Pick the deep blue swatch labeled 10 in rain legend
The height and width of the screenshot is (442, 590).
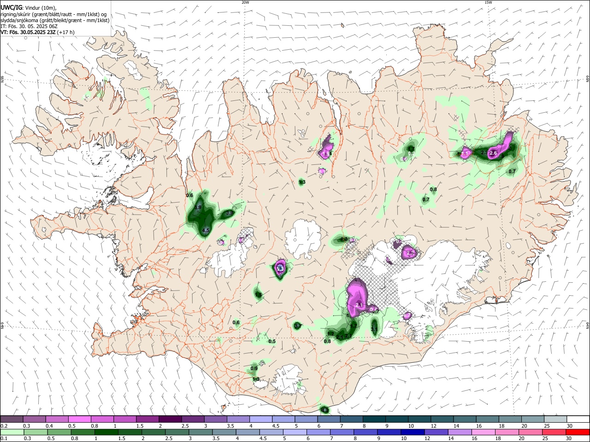tap(412, 432)
